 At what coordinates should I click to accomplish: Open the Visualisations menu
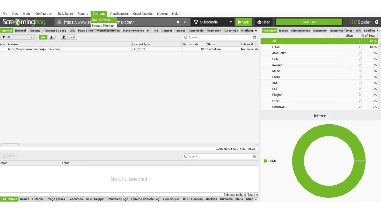tap(119, 14)
